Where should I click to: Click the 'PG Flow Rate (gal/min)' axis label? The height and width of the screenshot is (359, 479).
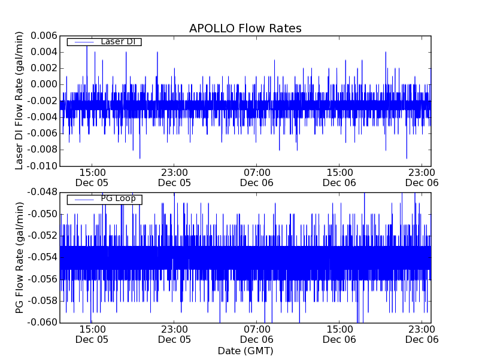19,258
